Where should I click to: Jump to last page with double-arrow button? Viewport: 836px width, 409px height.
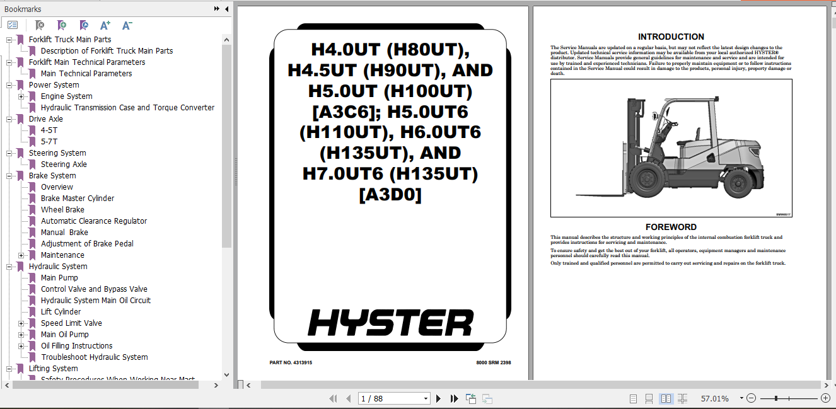pyautogui.click(x=455, y=398)
